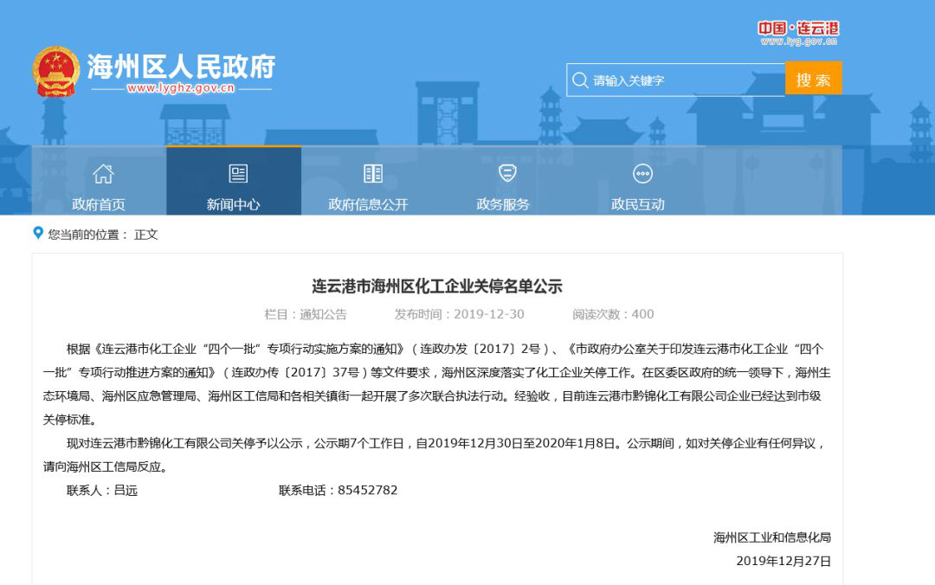935x585 pixels.
Task: Click the newspaper icon above 新闻中心
Action: pos(238,174)
